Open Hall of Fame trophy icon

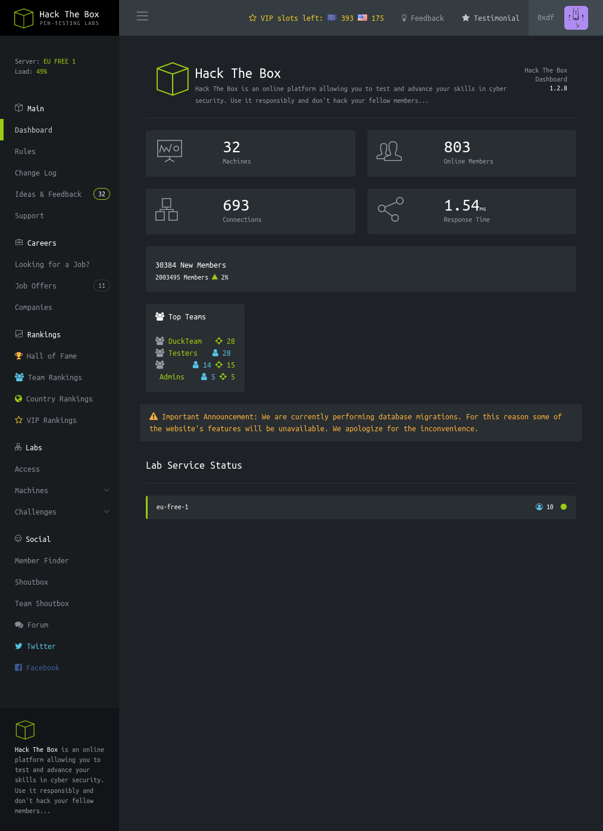[x=18, y=356]
